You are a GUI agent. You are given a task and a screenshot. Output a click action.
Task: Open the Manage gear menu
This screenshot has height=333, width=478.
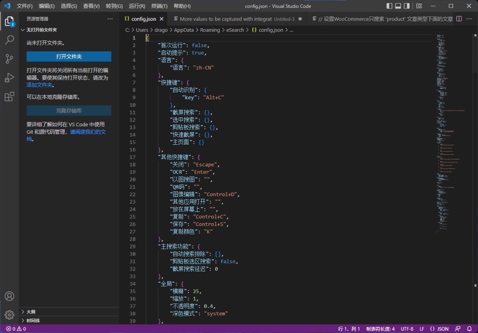(x=9, y=315)
